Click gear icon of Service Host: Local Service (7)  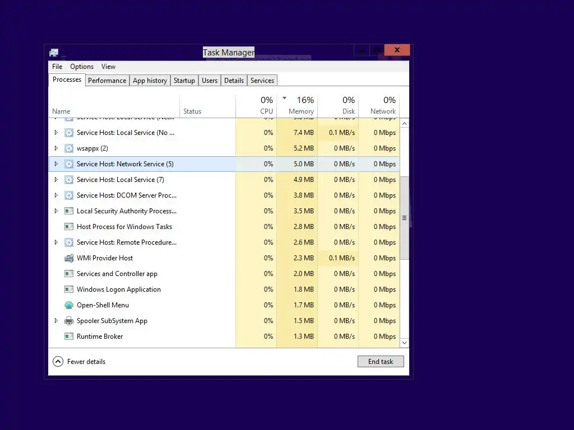click(69, 180)
